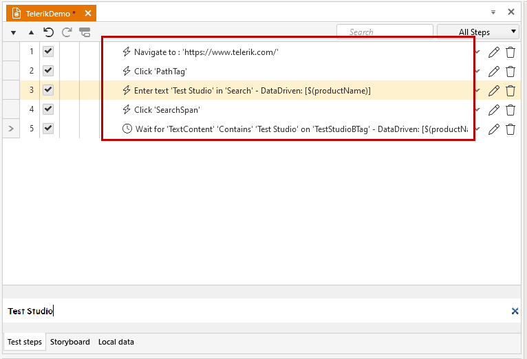Move selected step down with down arrow
This screenshot has width=527, height=359.
pos(13,32)
